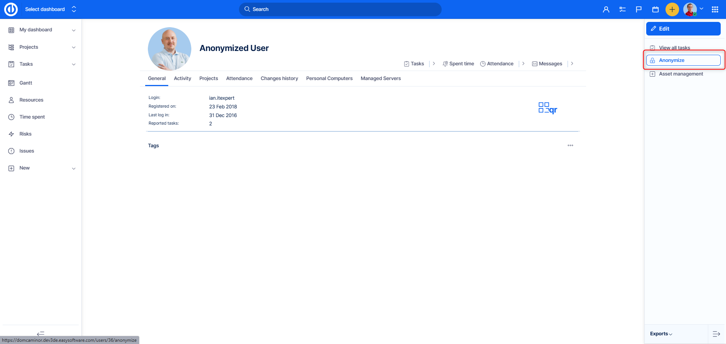Image resolution: width=726 pixels, height=344 pixels.
Task: Switch to the Changes history tab
Action: 279,79
